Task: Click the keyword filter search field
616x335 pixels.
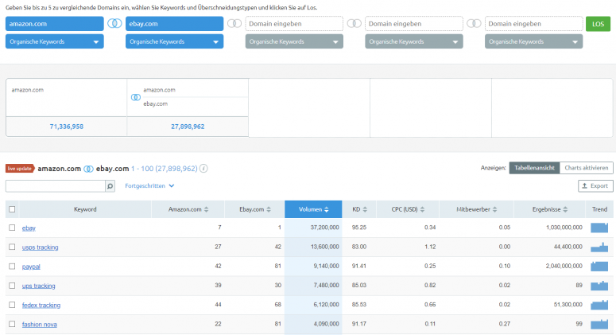Action: click(56, 186)
